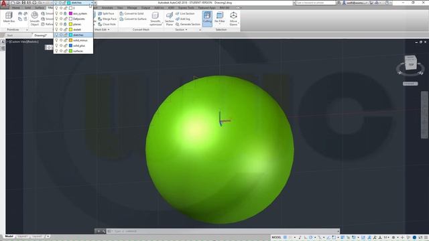The image size is (429, 241).
Task: Click the Section Plane tool
Action: 170,19
